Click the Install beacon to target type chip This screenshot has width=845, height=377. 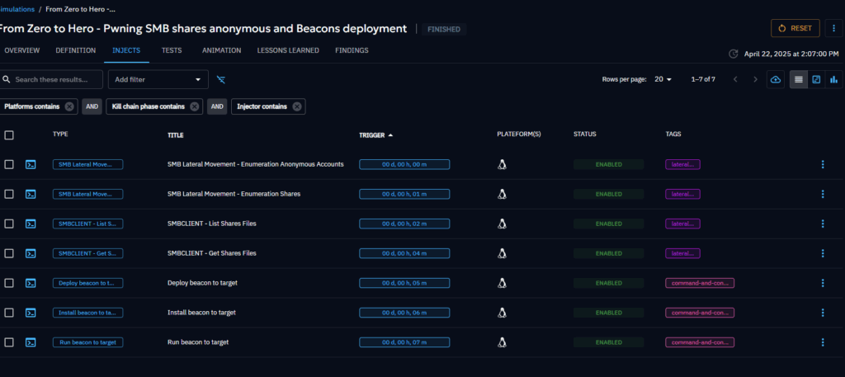(x=87, y=313)
